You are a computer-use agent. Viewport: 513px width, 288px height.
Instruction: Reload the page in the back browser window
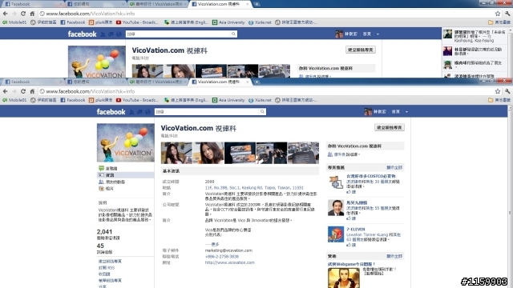tap(23, 14)
